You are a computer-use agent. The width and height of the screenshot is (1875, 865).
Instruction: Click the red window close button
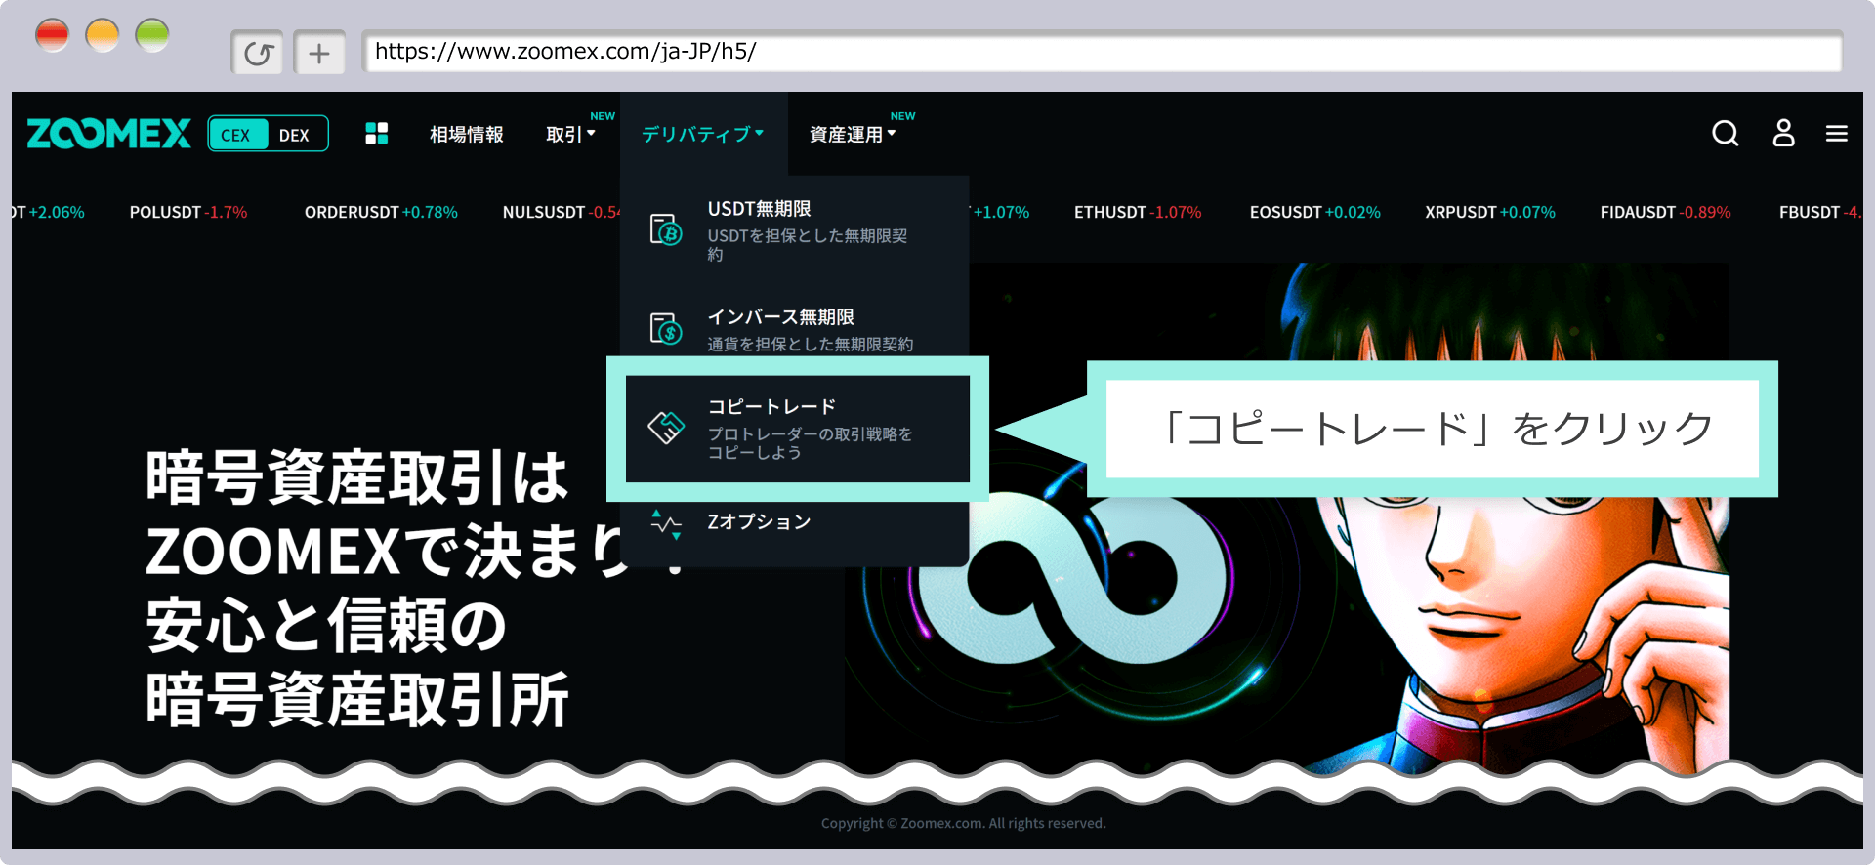point(52,36)
